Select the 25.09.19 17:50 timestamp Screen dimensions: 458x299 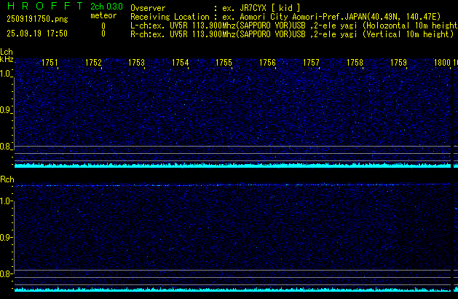[x=36, y=34]
